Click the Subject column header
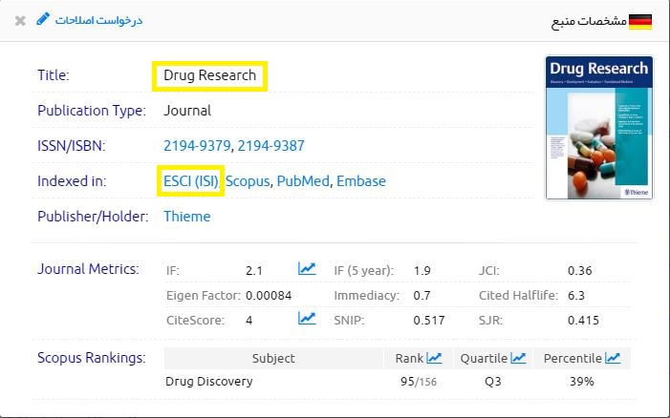Viewport: 670px width, 418px height. [273, 359]
